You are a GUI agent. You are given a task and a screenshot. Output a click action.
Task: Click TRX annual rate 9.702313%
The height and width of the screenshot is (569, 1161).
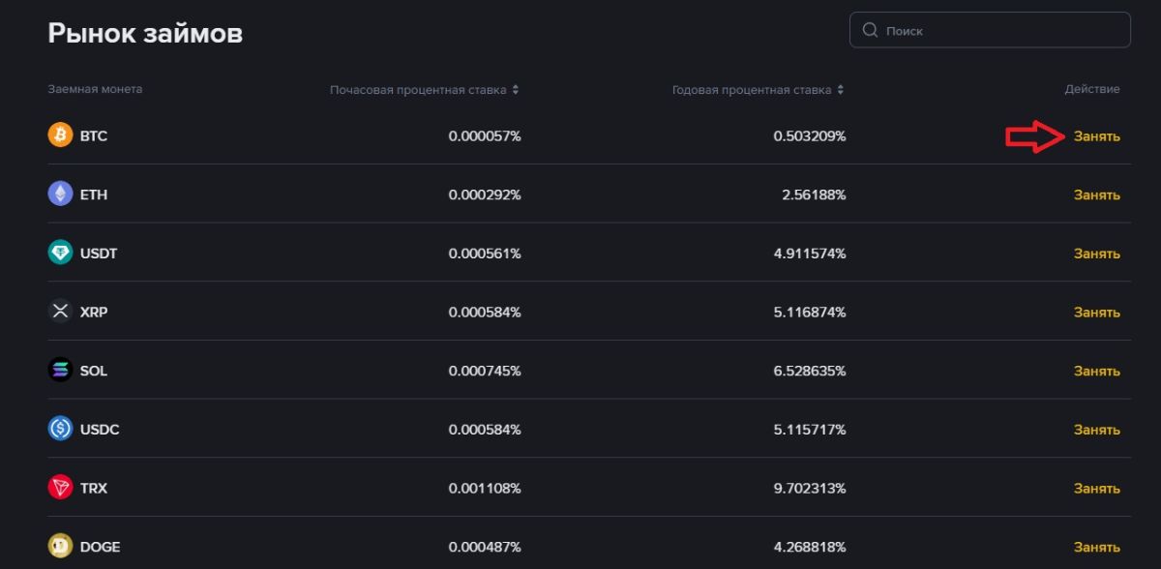point(810,488)
